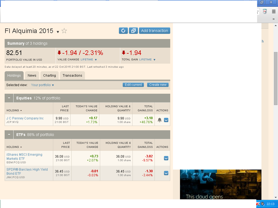Open the browser hamburger menu

pos(274,12)
